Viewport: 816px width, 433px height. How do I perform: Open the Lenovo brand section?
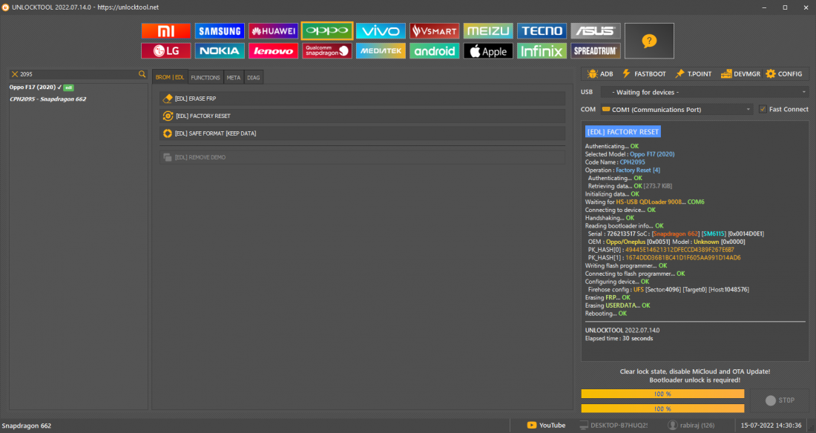pos(273,50)
